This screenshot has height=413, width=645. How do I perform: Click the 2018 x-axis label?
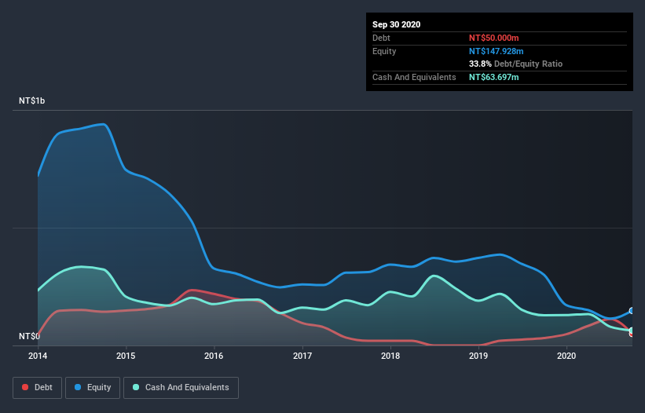pos(390,356)
